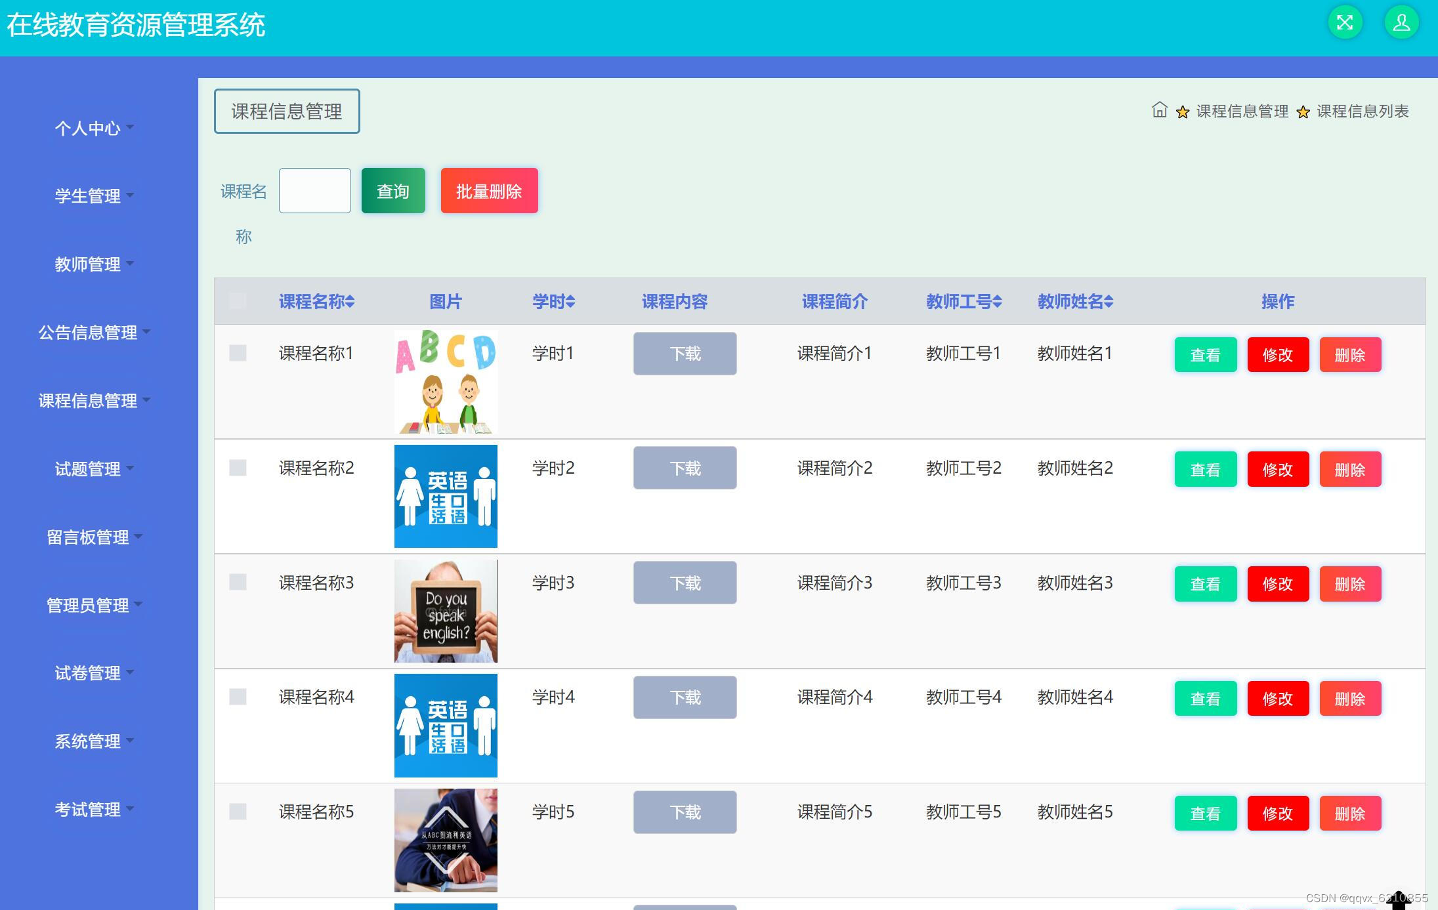Sort by 学时 column sort arrows
The width and height of the screenshot is (1438, 910).
[x=570, y=301]
